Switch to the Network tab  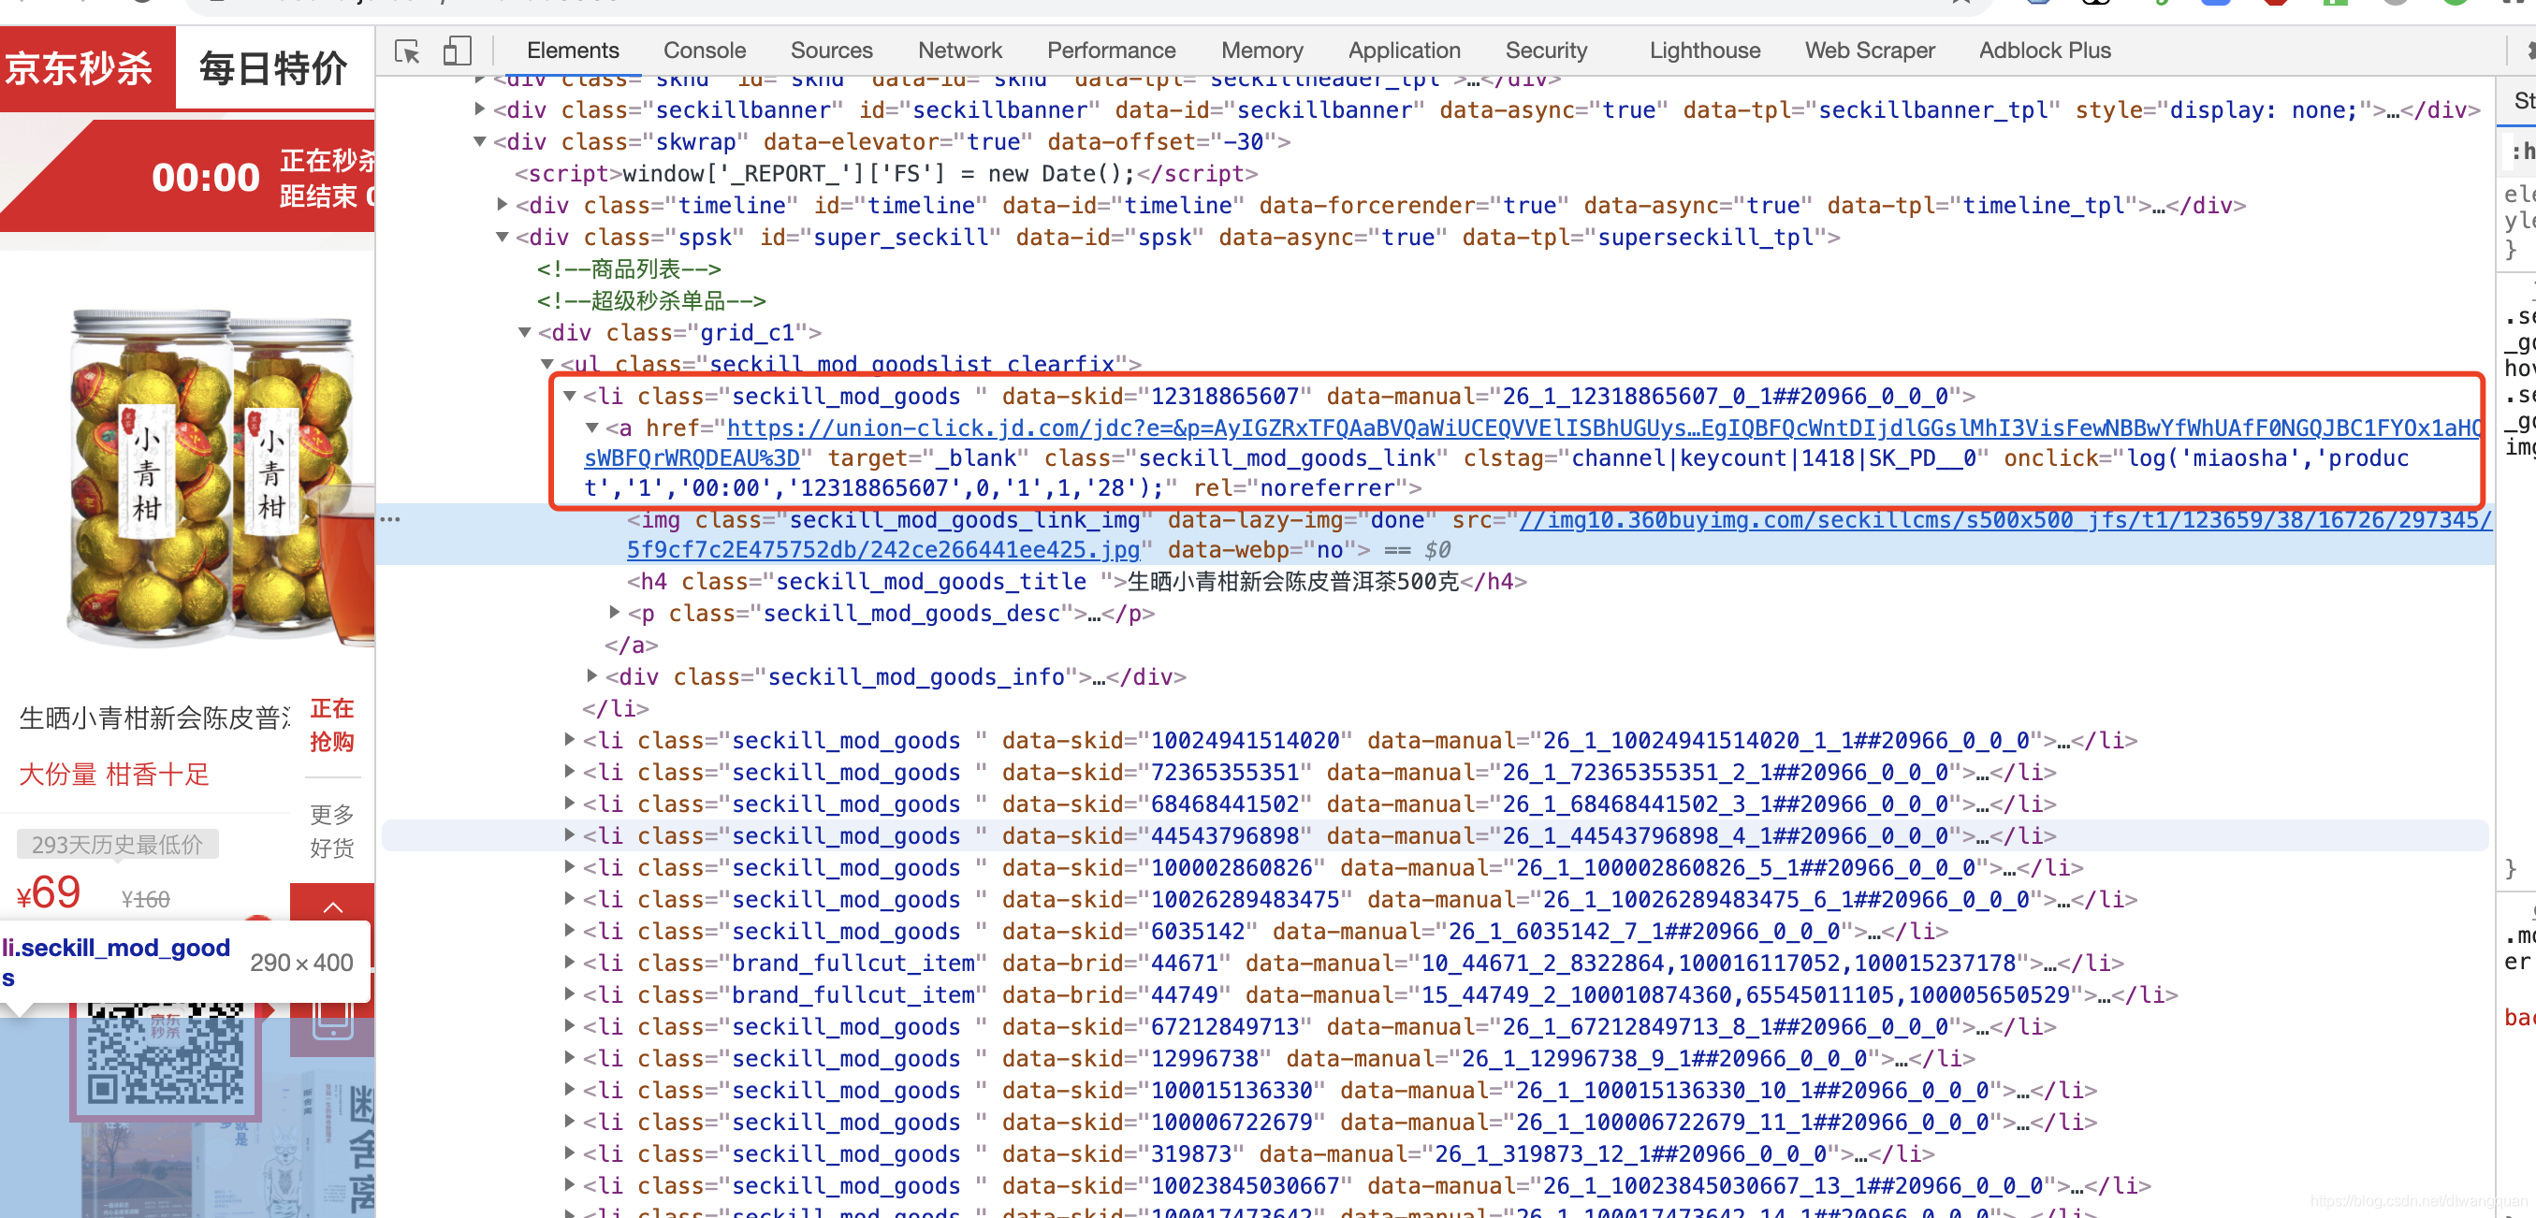(x=960, y=51)
